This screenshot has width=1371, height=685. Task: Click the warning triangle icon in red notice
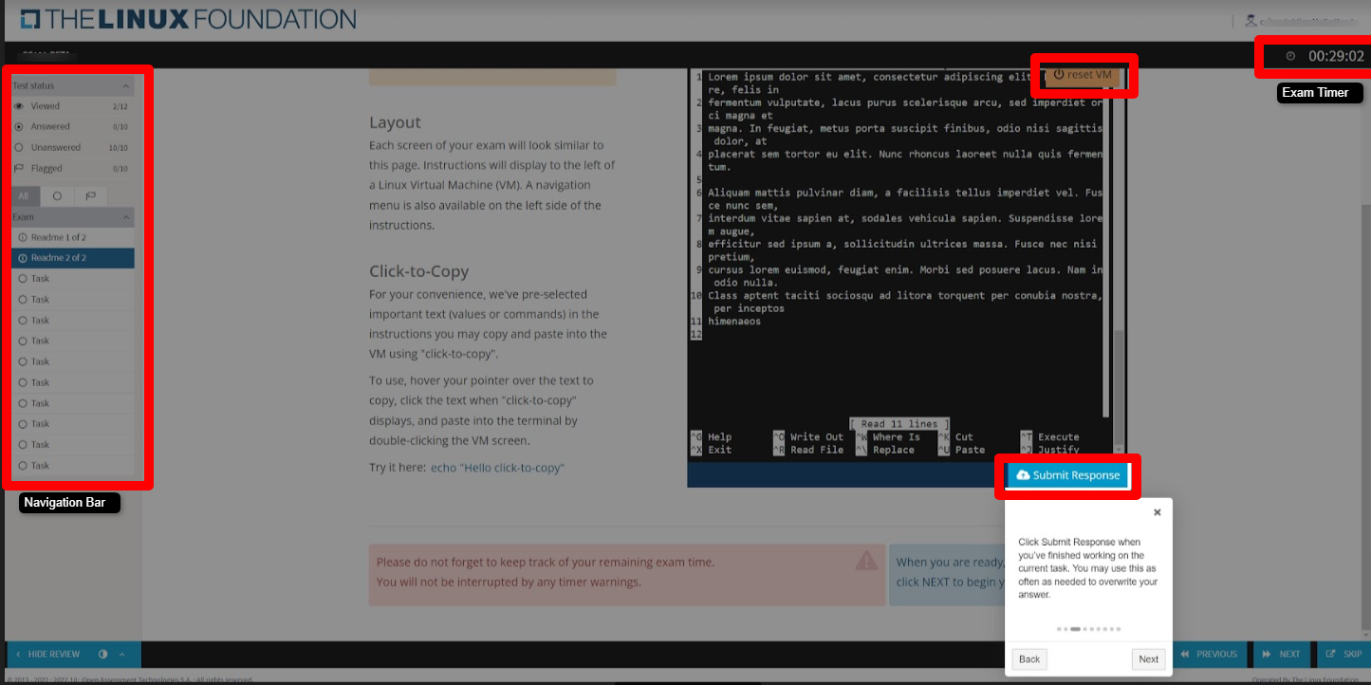click(x=866, y=561)
